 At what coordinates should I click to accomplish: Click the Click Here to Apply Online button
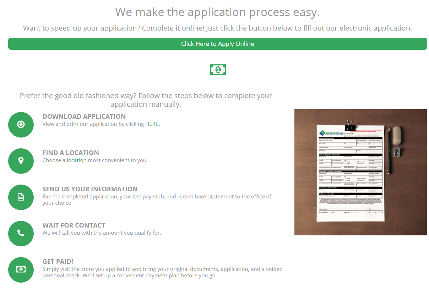(218, 44)
